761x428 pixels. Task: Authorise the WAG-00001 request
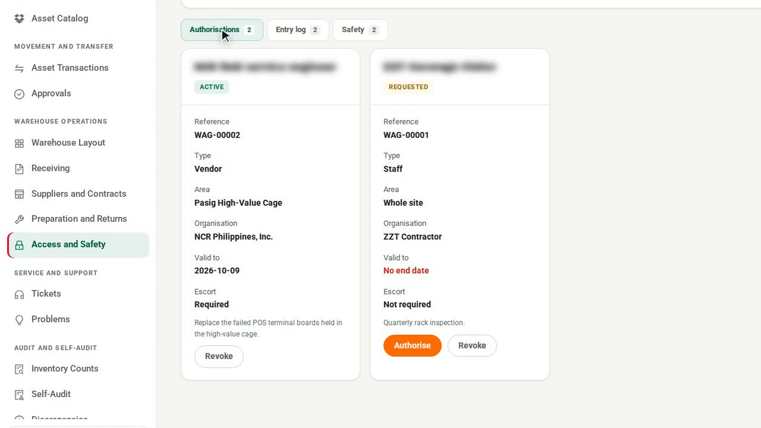(412, 346)
